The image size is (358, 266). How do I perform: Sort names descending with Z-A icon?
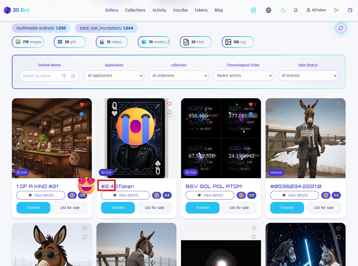[x=73, y=76]
